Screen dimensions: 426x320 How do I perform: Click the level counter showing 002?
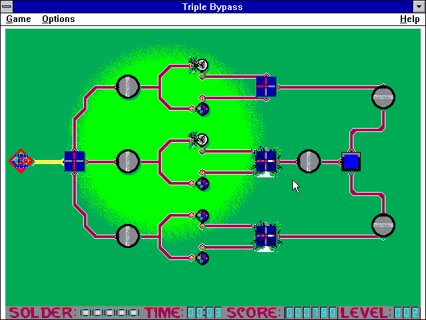[x=407, y=313]
